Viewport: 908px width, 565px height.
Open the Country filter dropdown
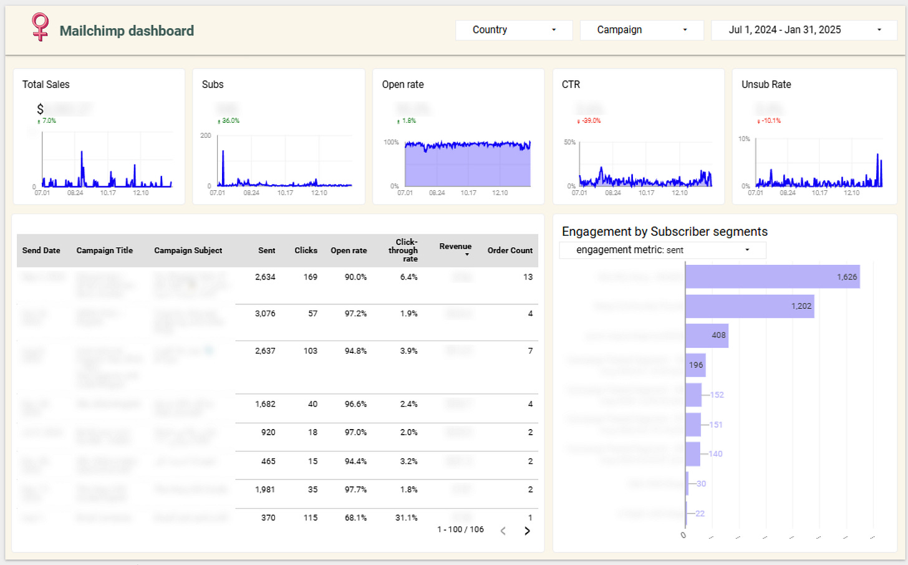pyautogui.click(x=514, y=30)
